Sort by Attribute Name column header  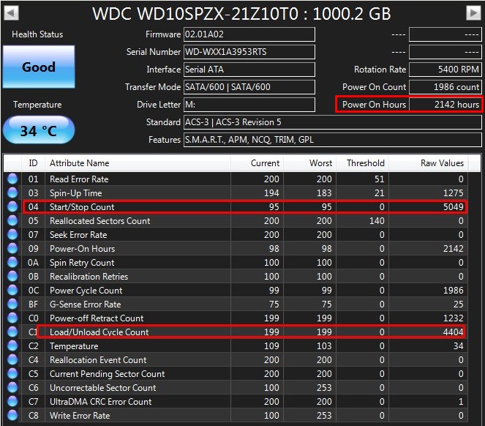[x=138, y=163]
